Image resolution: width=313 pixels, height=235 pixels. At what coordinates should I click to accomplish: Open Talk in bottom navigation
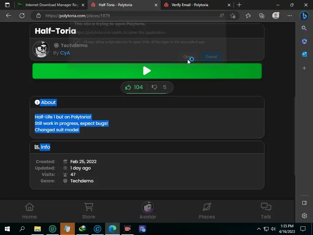[266, 211]
